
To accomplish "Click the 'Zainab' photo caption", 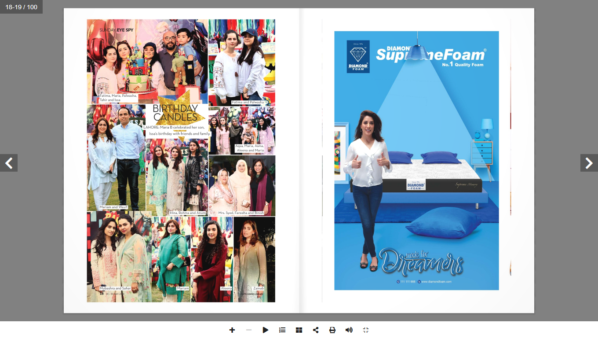I will pyautogui.click(x=259, y=288).
